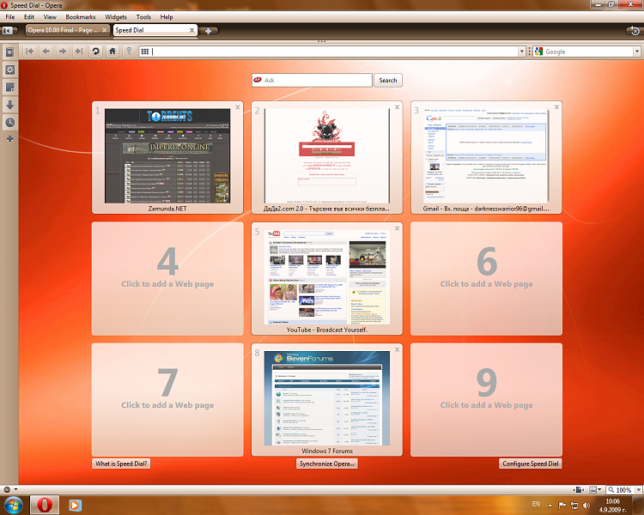
Task: Expand Opera Link status dropdown arrow
Action: click(16, 489)
